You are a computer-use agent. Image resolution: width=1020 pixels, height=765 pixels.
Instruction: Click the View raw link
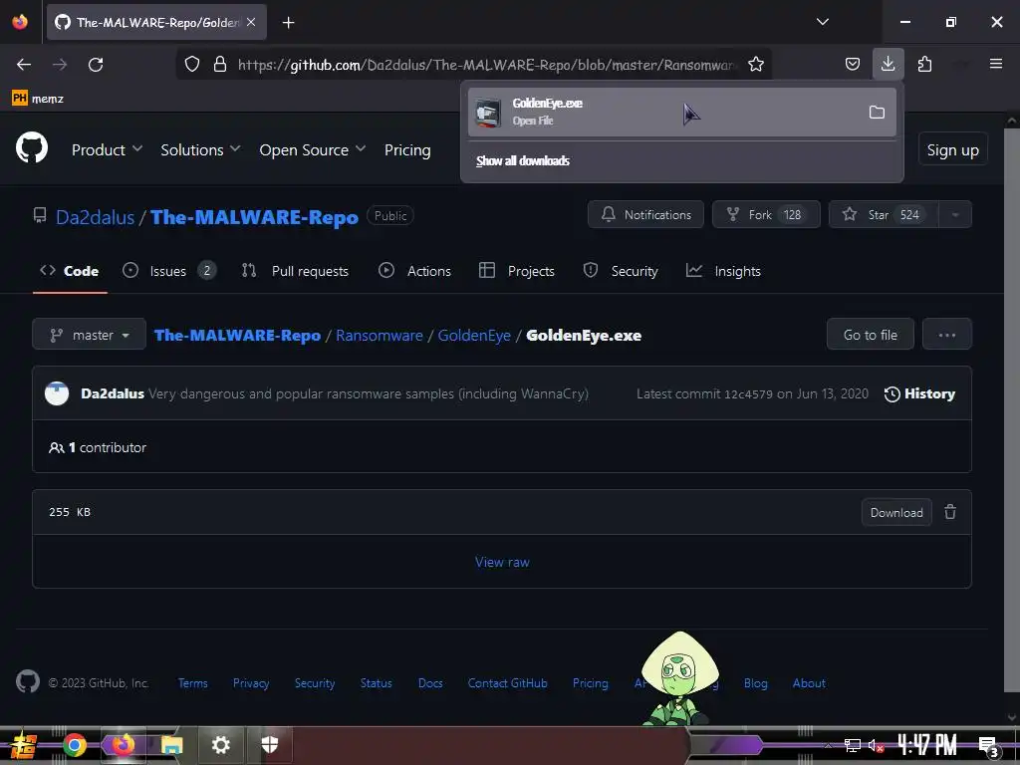coord(502,562)
